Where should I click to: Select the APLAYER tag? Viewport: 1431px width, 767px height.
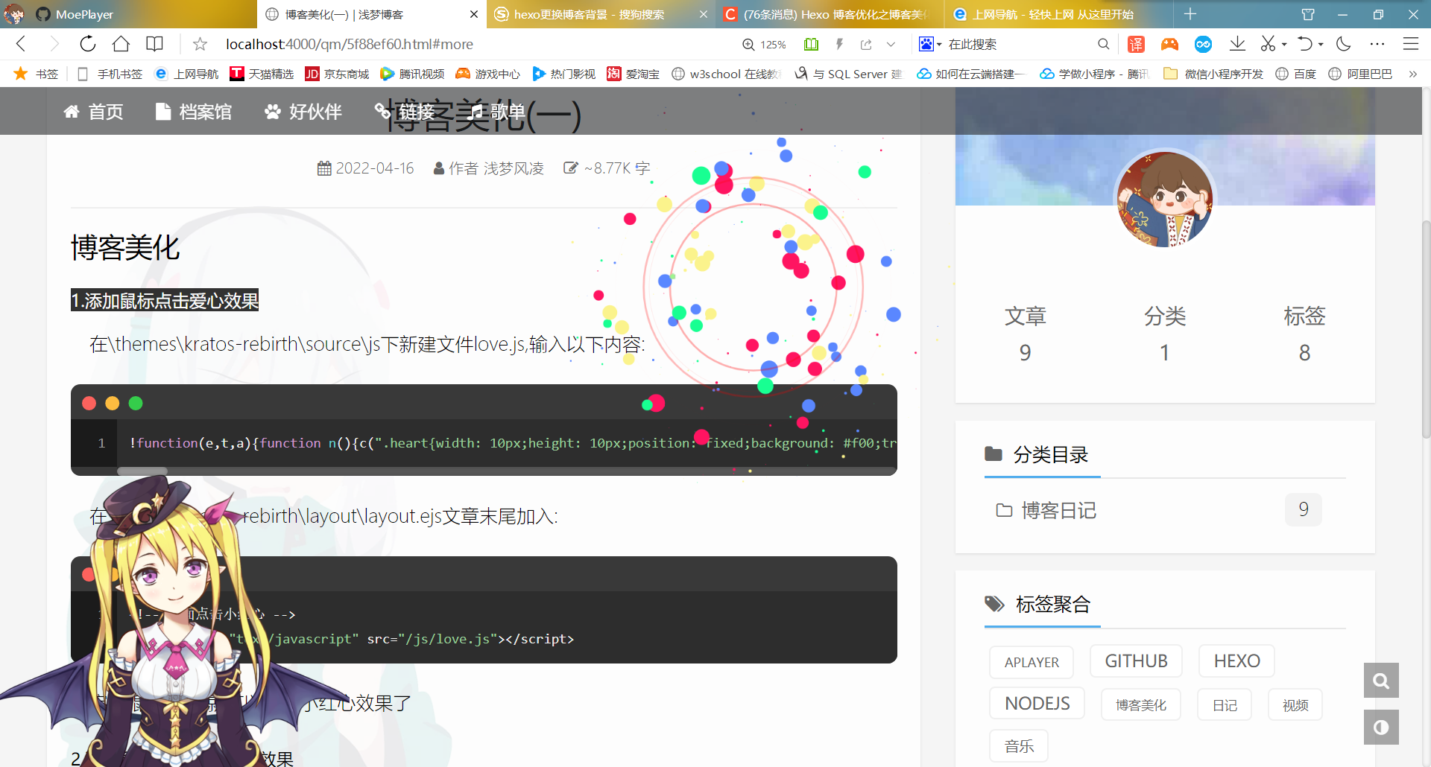[x=1032, y=662]
